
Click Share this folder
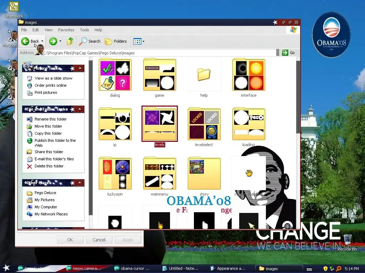(x=49, y=152)
